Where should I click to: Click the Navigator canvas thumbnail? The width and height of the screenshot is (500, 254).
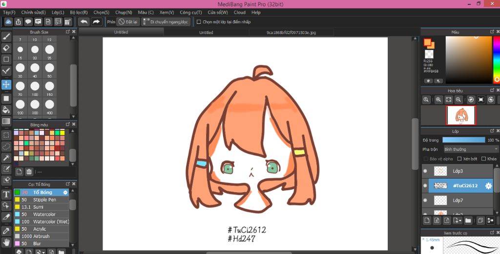(x=461, y=115)
